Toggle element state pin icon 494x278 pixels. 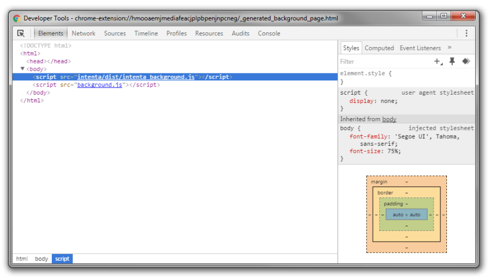click(x=452, y=61)
